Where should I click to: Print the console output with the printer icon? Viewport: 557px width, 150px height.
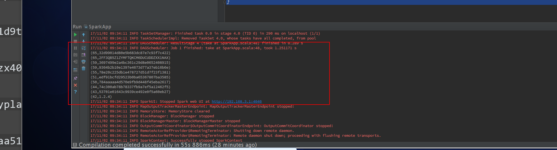pyautogui.click(x=84, y=62)
